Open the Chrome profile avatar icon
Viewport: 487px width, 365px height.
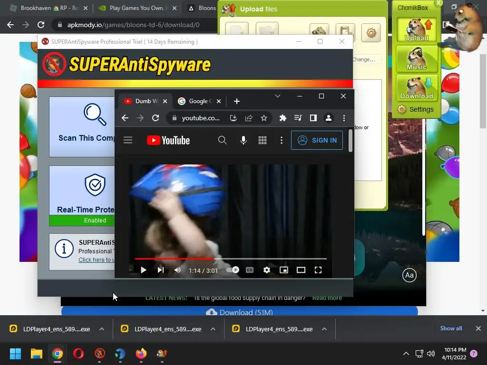click(x=328, y=118)
